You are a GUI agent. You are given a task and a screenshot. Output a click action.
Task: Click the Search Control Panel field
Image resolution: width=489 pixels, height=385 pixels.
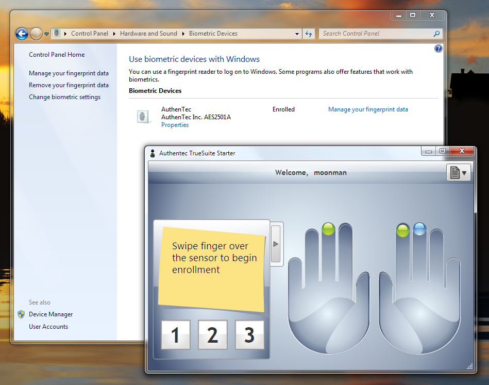[376, 34]
